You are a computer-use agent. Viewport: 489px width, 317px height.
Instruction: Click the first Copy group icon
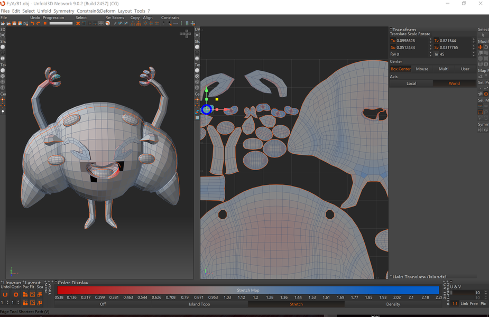click(x=133, y=23)
